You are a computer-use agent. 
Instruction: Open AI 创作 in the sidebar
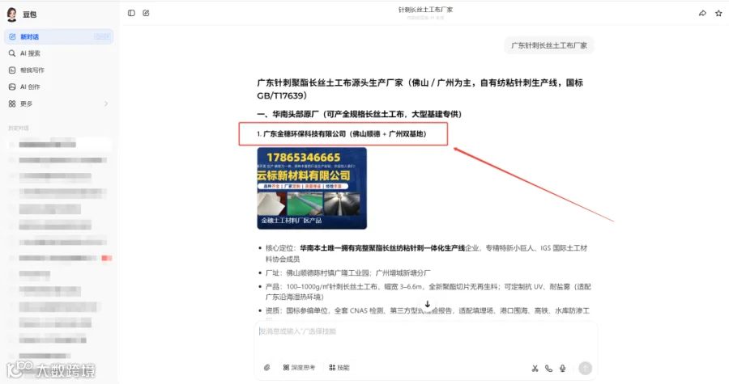(x=58, y=87)
